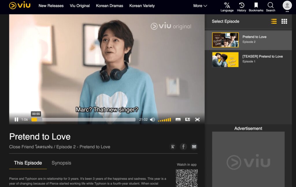Screen dimensions: 296x187
Task: Play TEASER Pretend to Love Episode 1 thumbnail
Action: coord(225,60)
